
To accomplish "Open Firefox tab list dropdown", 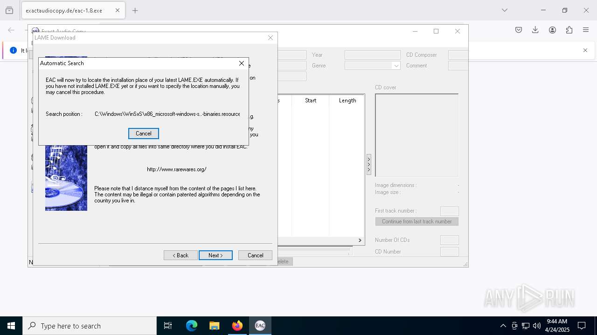I will [x=504, y=10].
